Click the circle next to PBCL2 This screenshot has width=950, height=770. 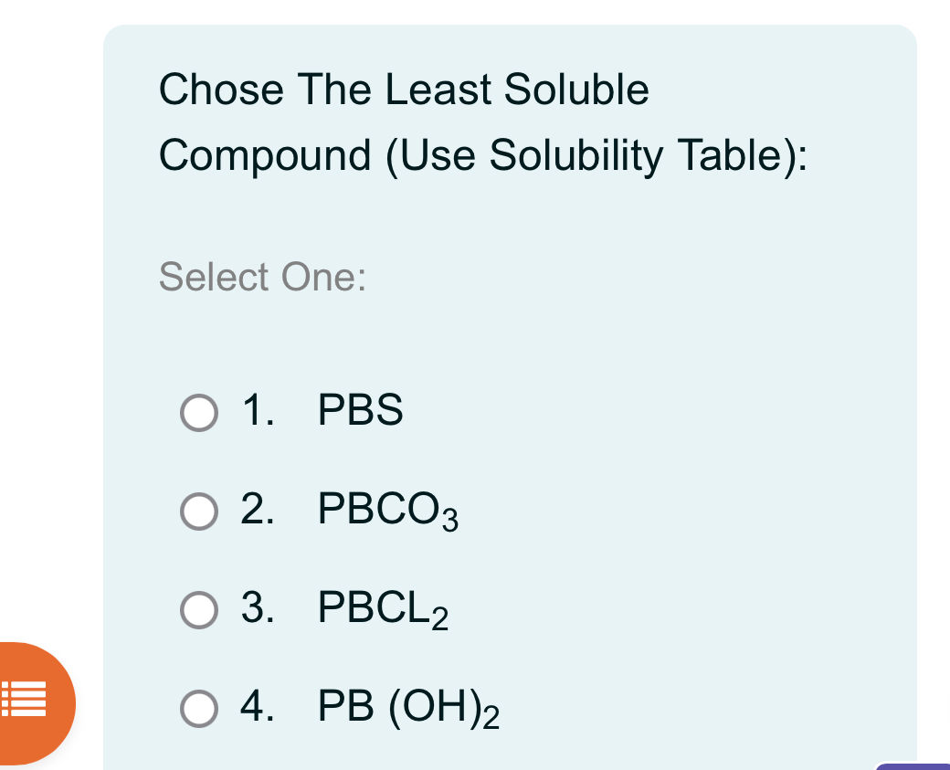click(x=199, y=610)
